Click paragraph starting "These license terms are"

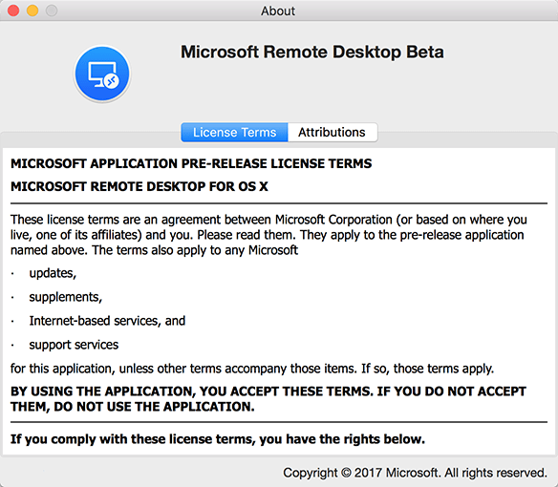click(268, 235)
